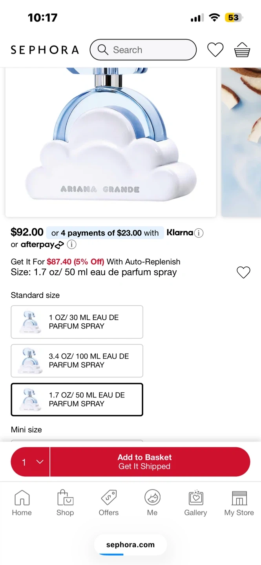The height and width of the screenshot is (565, 261).
Task: Open the quantity dropdown
Action: click(31, 462)
